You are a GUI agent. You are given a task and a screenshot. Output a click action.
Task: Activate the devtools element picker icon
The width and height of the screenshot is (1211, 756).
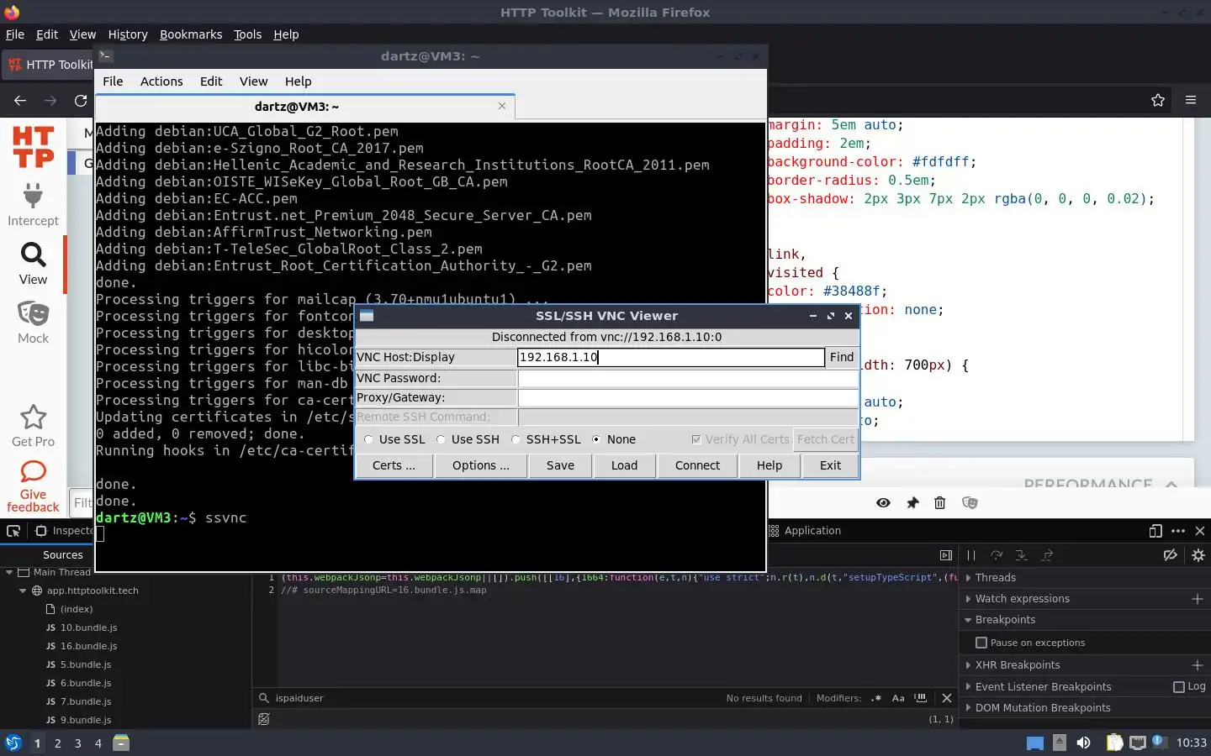tap(13, 531)
